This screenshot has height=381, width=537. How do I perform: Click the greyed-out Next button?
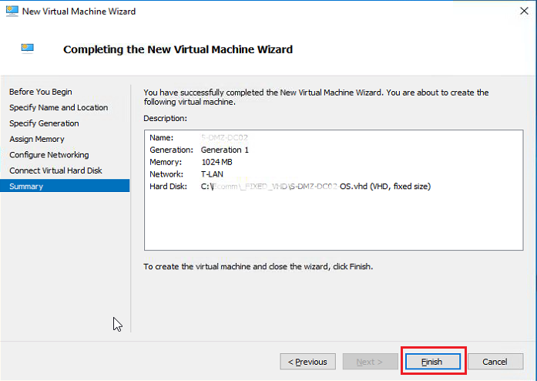tap(370, 362)
